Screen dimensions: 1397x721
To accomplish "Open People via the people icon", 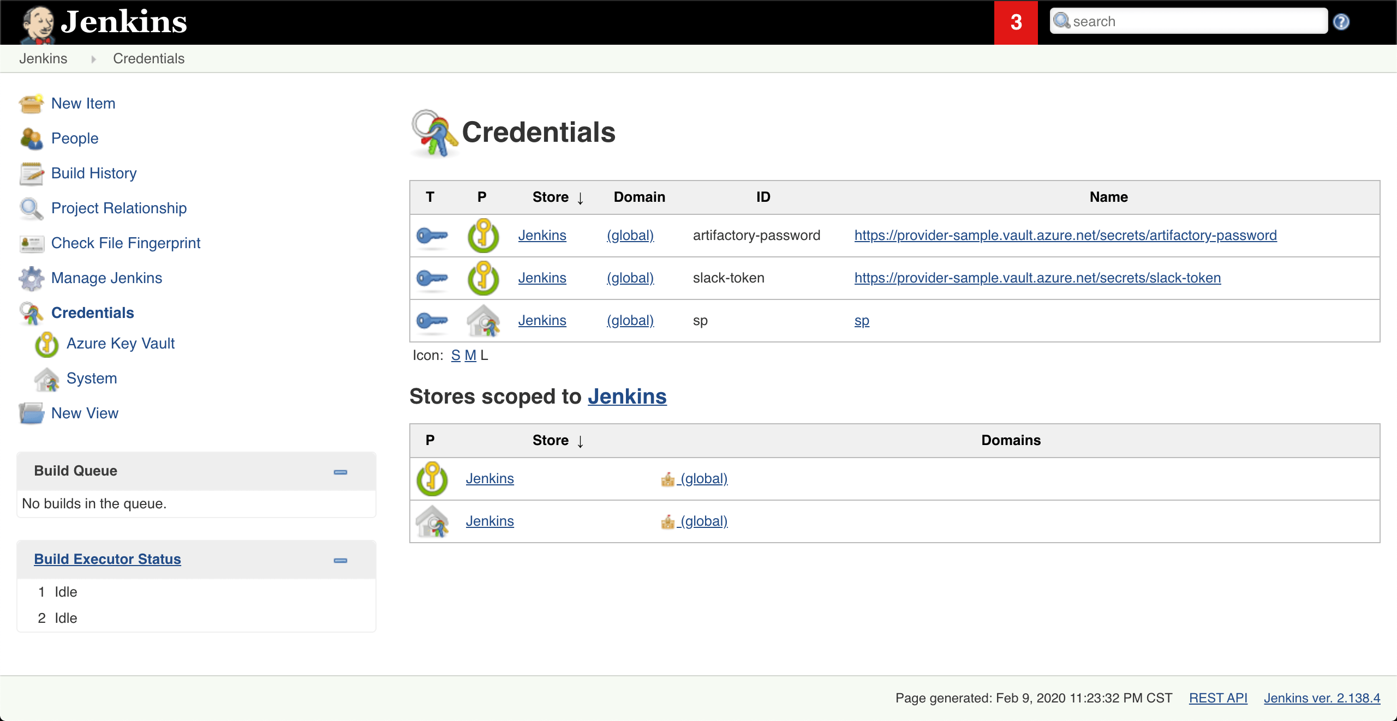I will tap(31, 138).
